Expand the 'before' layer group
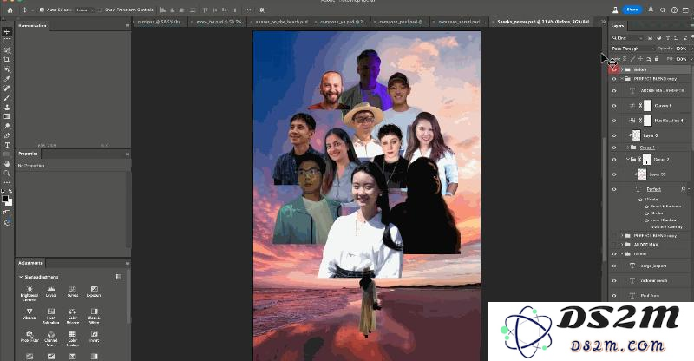 pos(622,69)
